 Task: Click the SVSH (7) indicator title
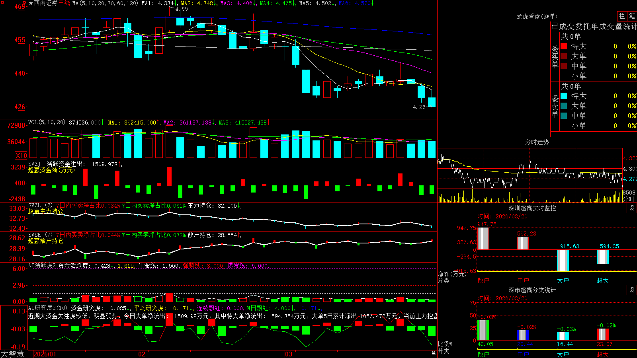coord(40,235)
